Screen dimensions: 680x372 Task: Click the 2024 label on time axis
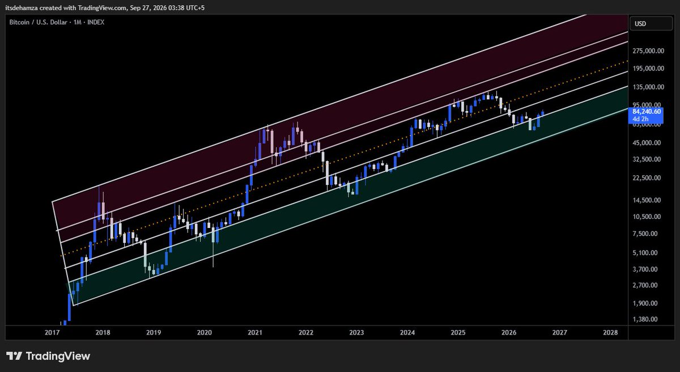point(407,332)
